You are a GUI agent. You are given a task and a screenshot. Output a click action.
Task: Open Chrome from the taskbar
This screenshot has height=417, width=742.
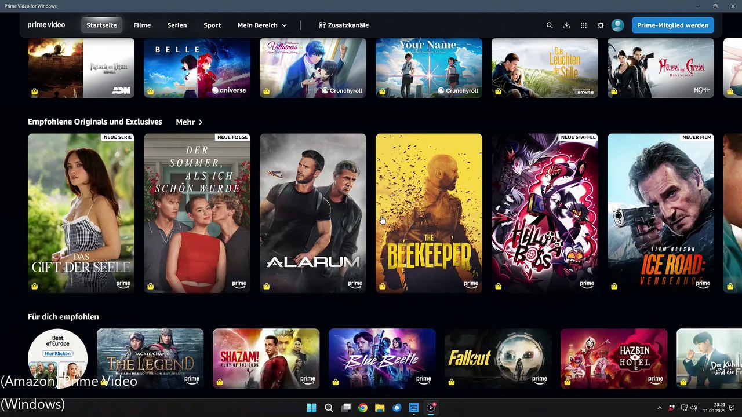click(363, 408)
